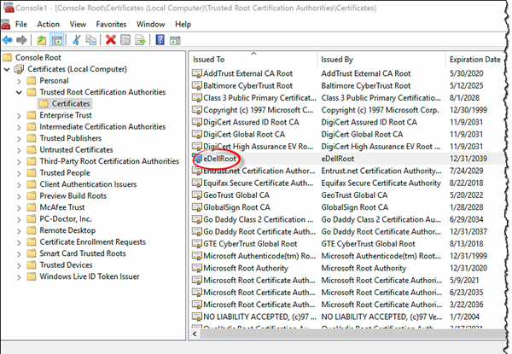512x354 pixels.
Task: Click the DigiCert Global Root CA certificate icon
Action: 197,135
